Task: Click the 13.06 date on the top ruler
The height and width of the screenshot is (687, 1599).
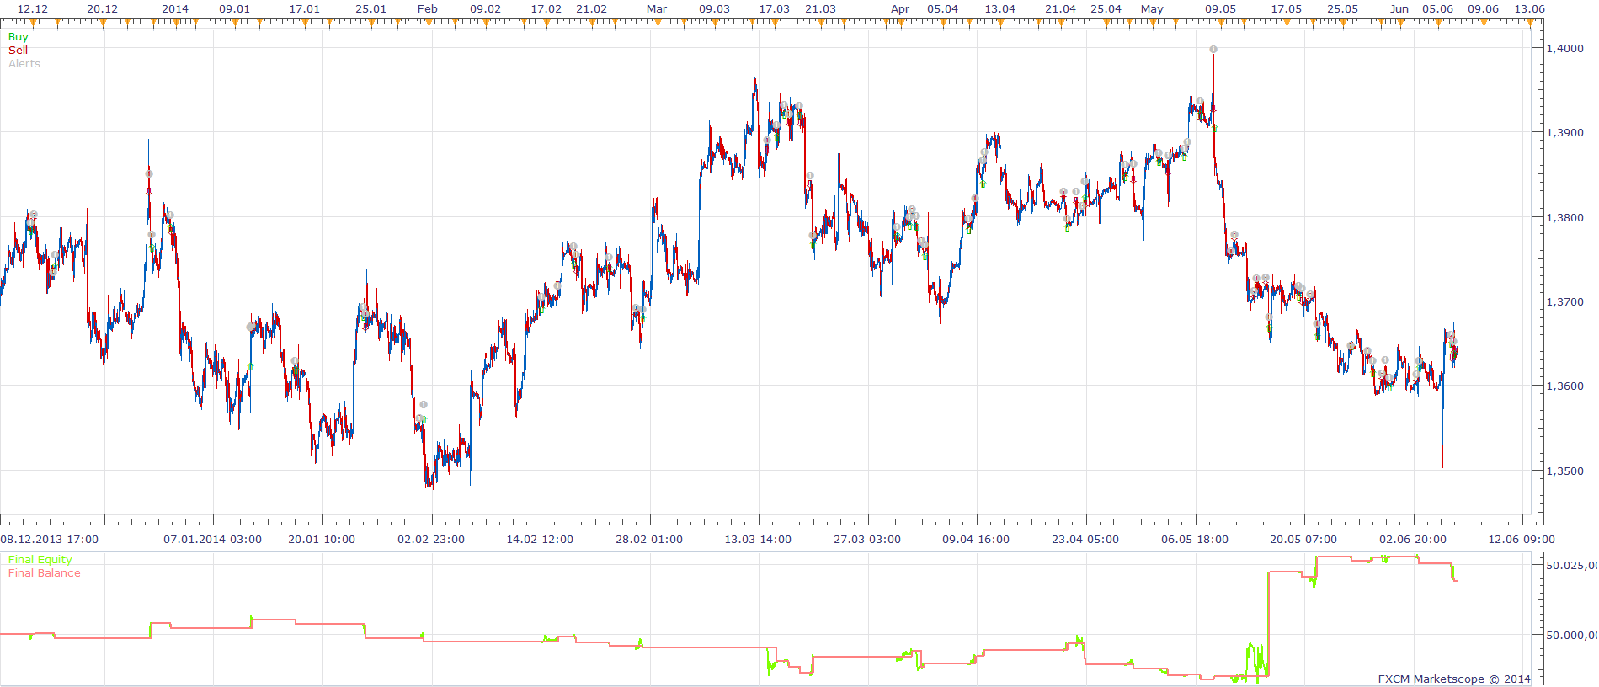Action: click(1530, 9)
